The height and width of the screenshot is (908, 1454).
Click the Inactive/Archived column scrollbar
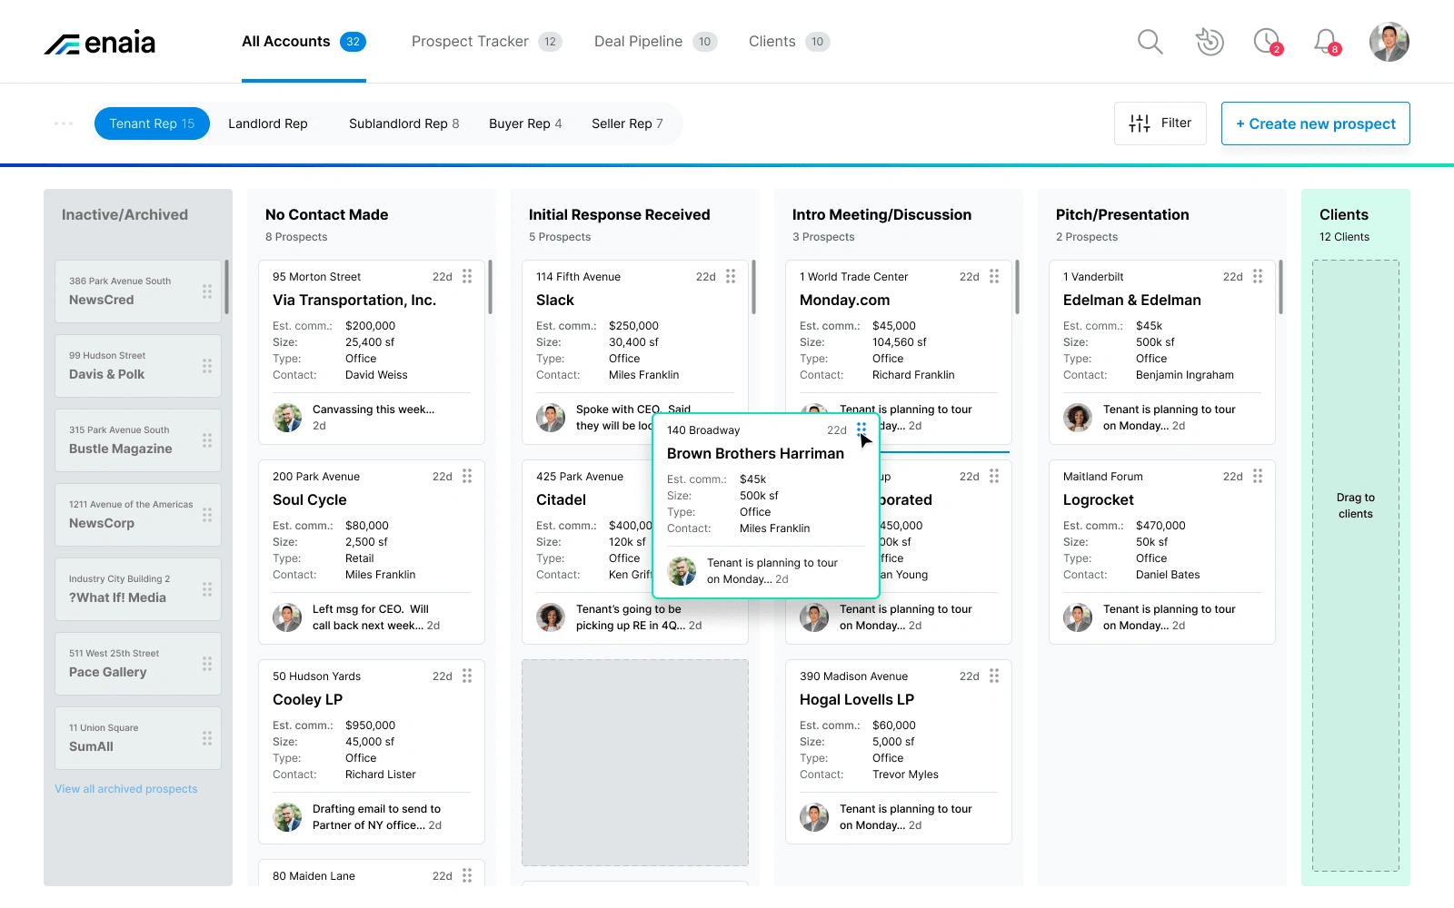tap(226, 287)
